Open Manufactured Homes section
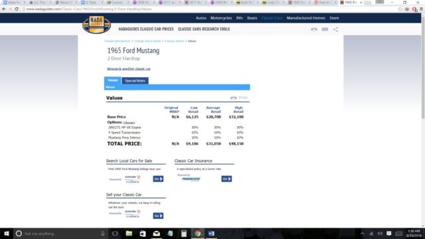The width and height of the screenshot is (425, 239). point(305,18)
